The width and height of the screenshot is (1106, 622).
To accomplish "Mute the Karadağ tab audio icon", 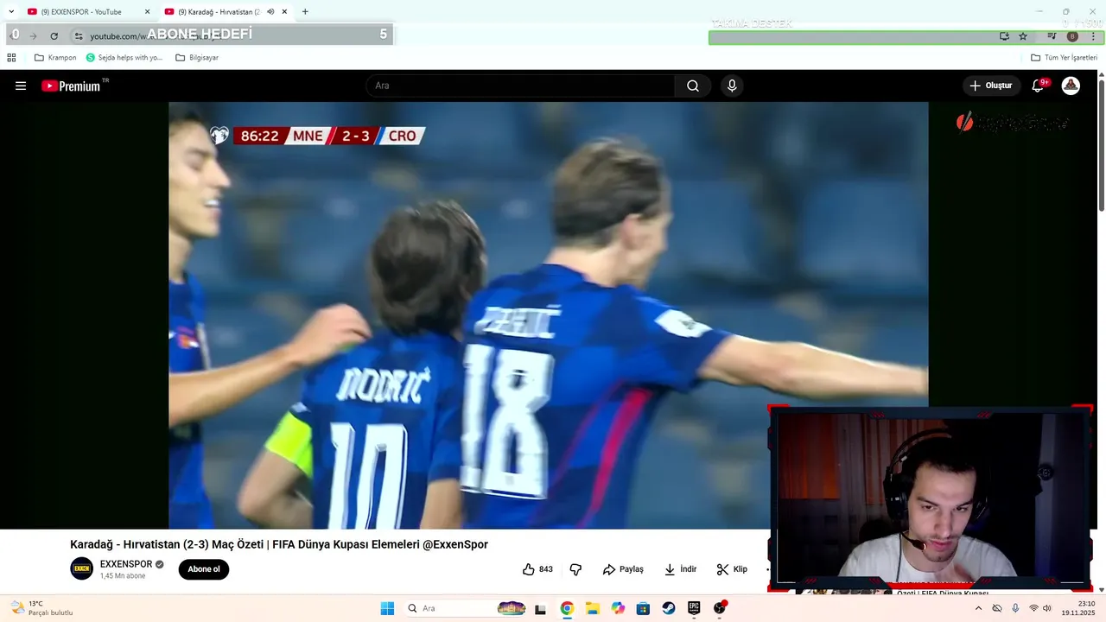I will point(270,12).
